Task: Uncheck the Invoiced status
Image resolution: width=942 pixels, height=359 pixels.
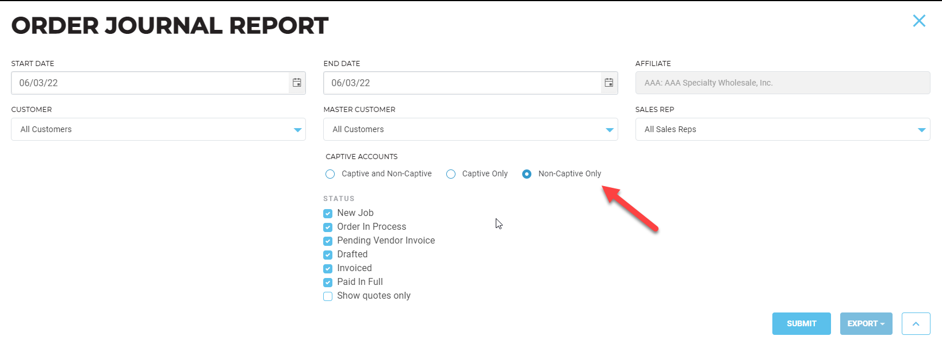Action: pyautogui.click(x=327, y=268)
